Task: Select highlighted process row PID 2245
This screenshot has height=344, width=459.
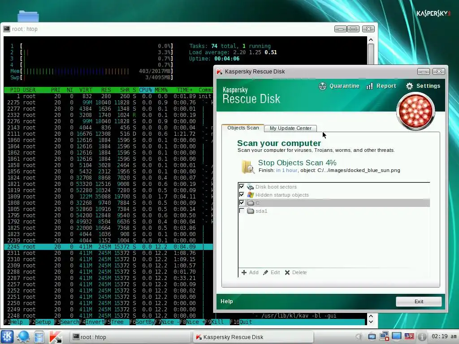Action: click(x=108, y=247)
